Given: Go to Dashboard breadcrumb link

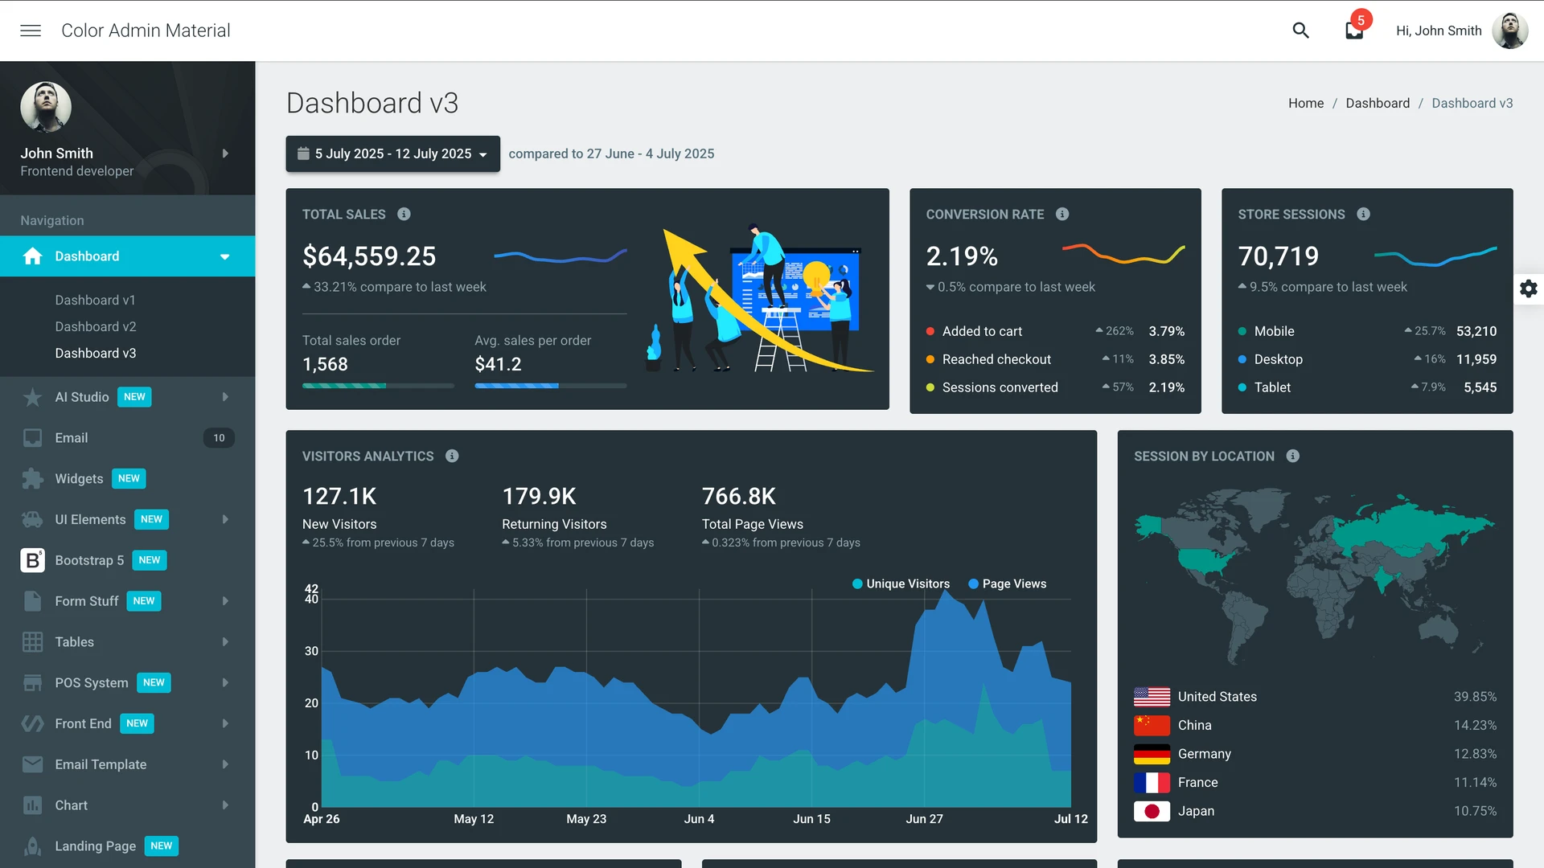Looking at the screenshot, I should coord(1378,103).
